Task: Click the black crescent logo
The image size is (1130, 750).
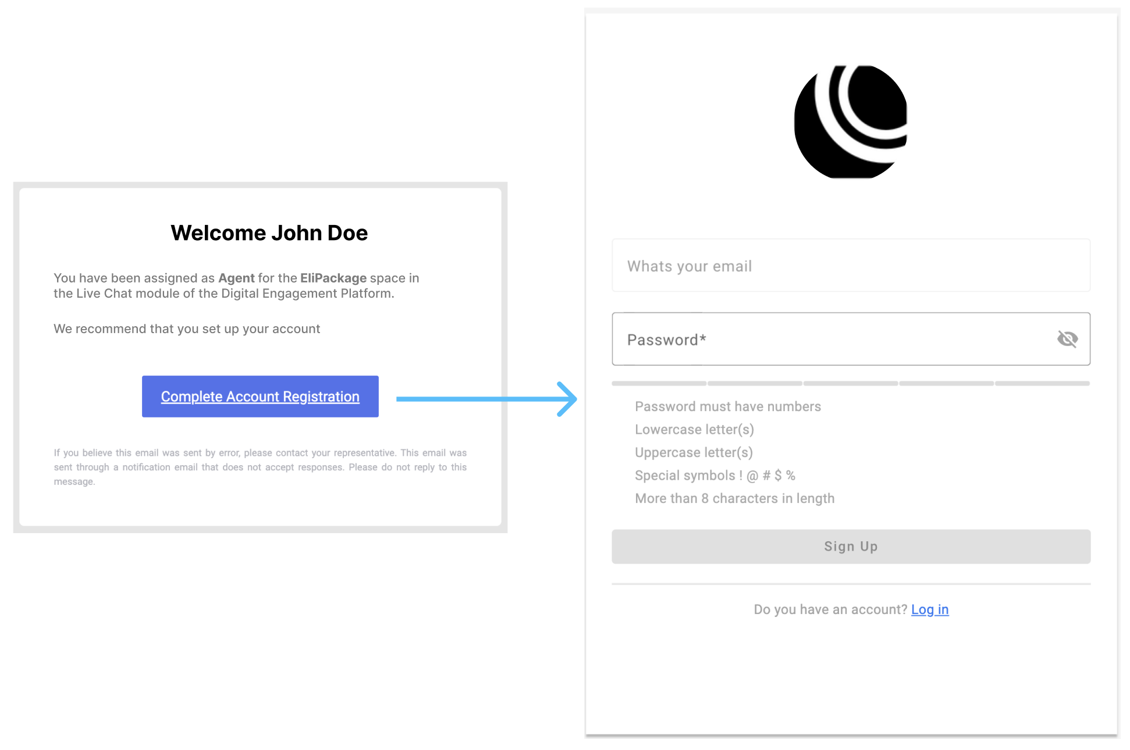Action: point(850,122)
